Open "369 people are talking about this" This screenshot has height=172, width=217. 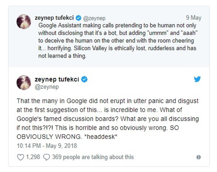[x=93, y=157]
